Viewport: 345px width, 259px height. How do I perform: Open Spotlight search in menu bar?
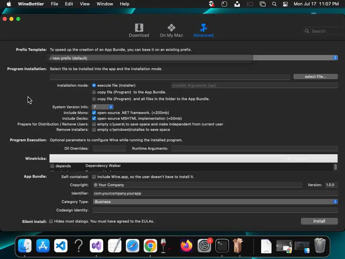coord(274,4)
